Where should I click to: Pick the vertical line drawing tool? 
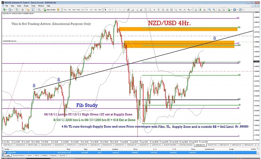pos(115,10)
